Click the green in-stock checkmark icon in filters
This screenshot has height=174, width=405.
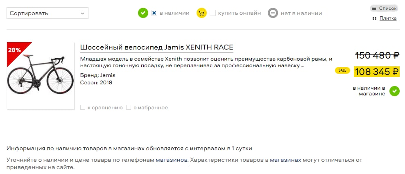(x=143, y=13)
